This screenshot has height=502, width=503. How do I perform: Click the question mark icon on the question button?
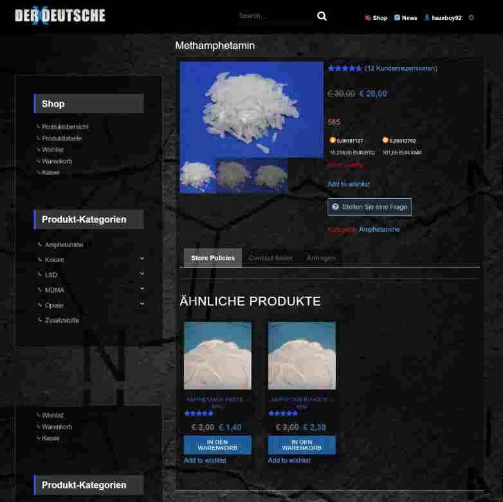[335, 207]
